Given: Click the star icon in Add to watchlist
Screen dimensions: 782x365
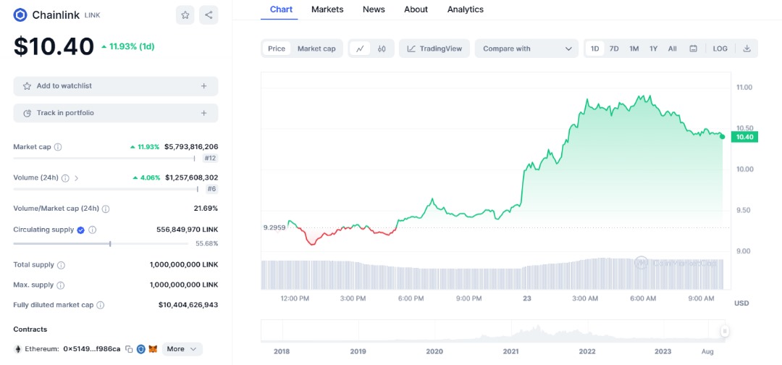Looking at the screenshot, I should tap(28, 86).
